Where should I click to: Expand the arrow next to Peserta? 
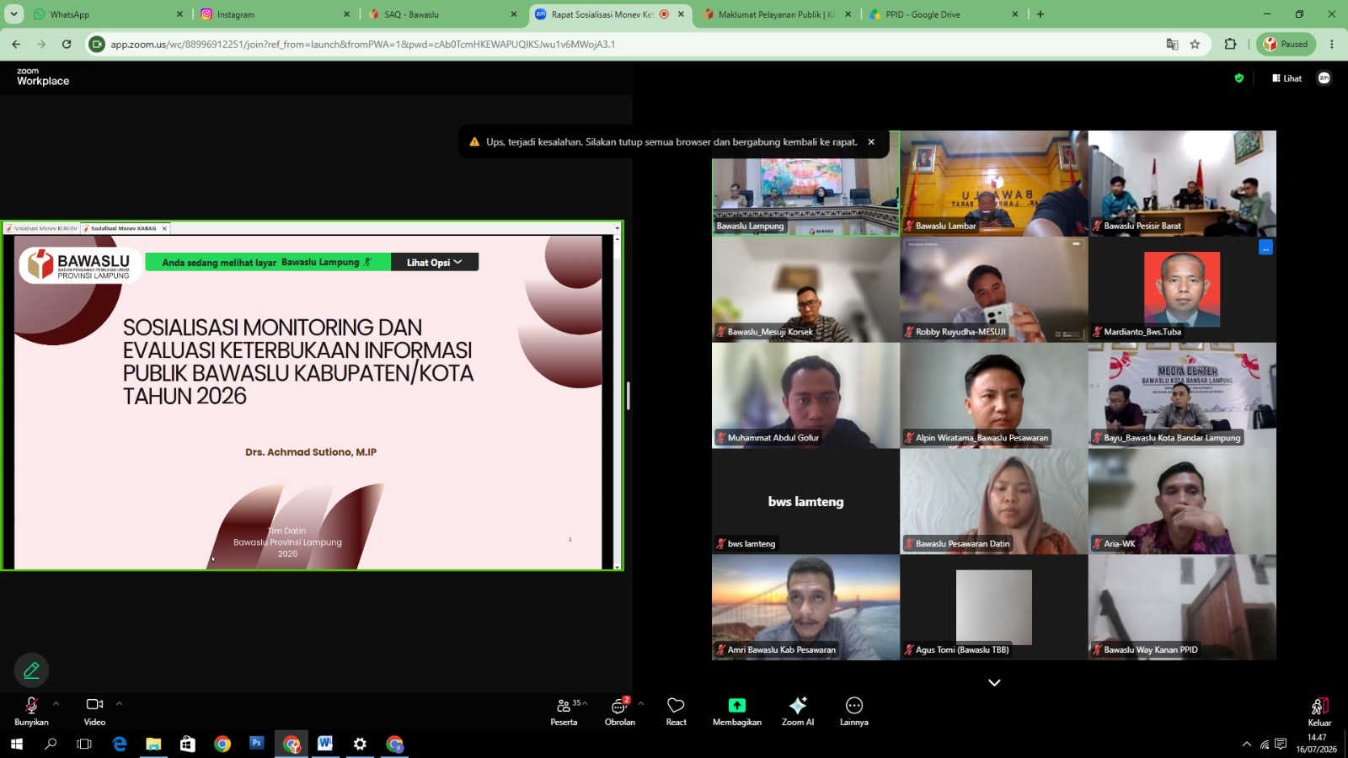pos(585,703)
